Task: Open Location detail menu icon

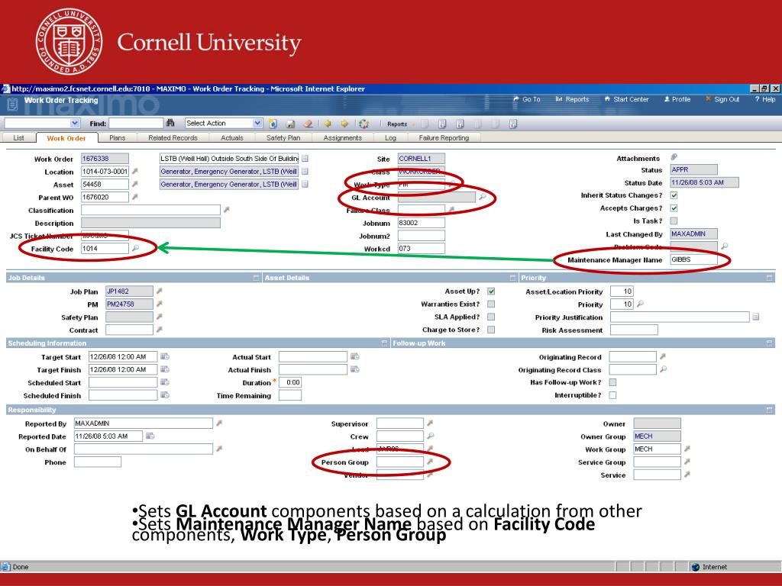Action: coord(134,172)
